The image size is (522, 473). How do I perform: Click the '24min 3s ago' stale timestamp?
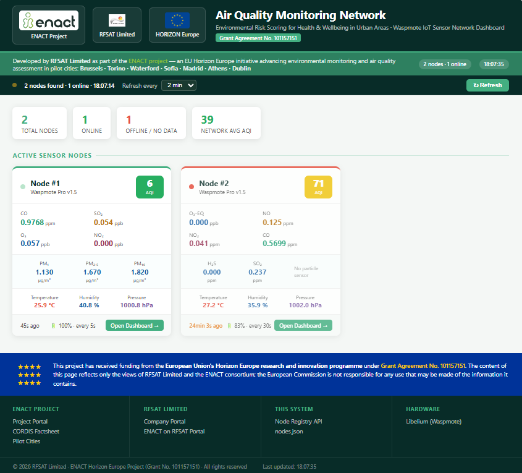point(206,325)
